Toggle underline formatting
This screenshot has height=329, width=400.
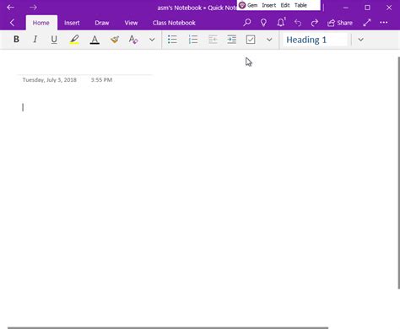point(54,40)
